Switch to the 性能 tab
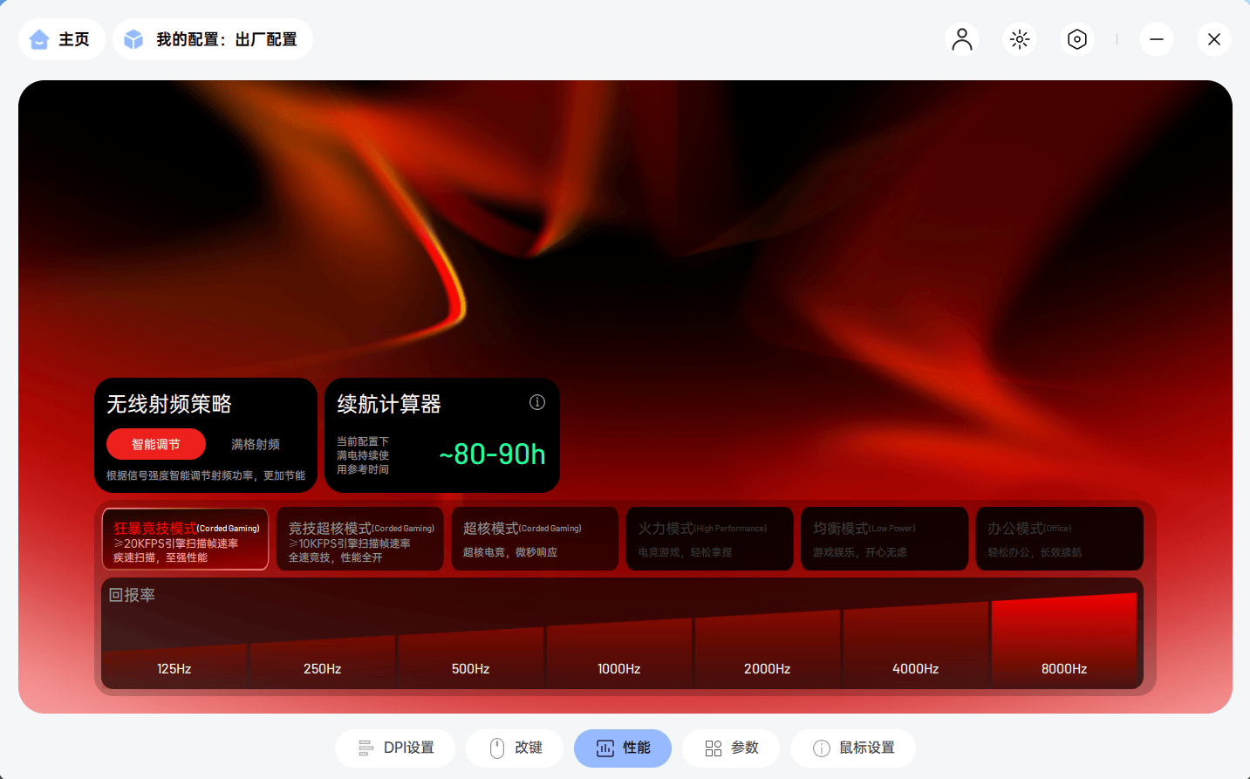The image size is (1250, 779). 622,748
